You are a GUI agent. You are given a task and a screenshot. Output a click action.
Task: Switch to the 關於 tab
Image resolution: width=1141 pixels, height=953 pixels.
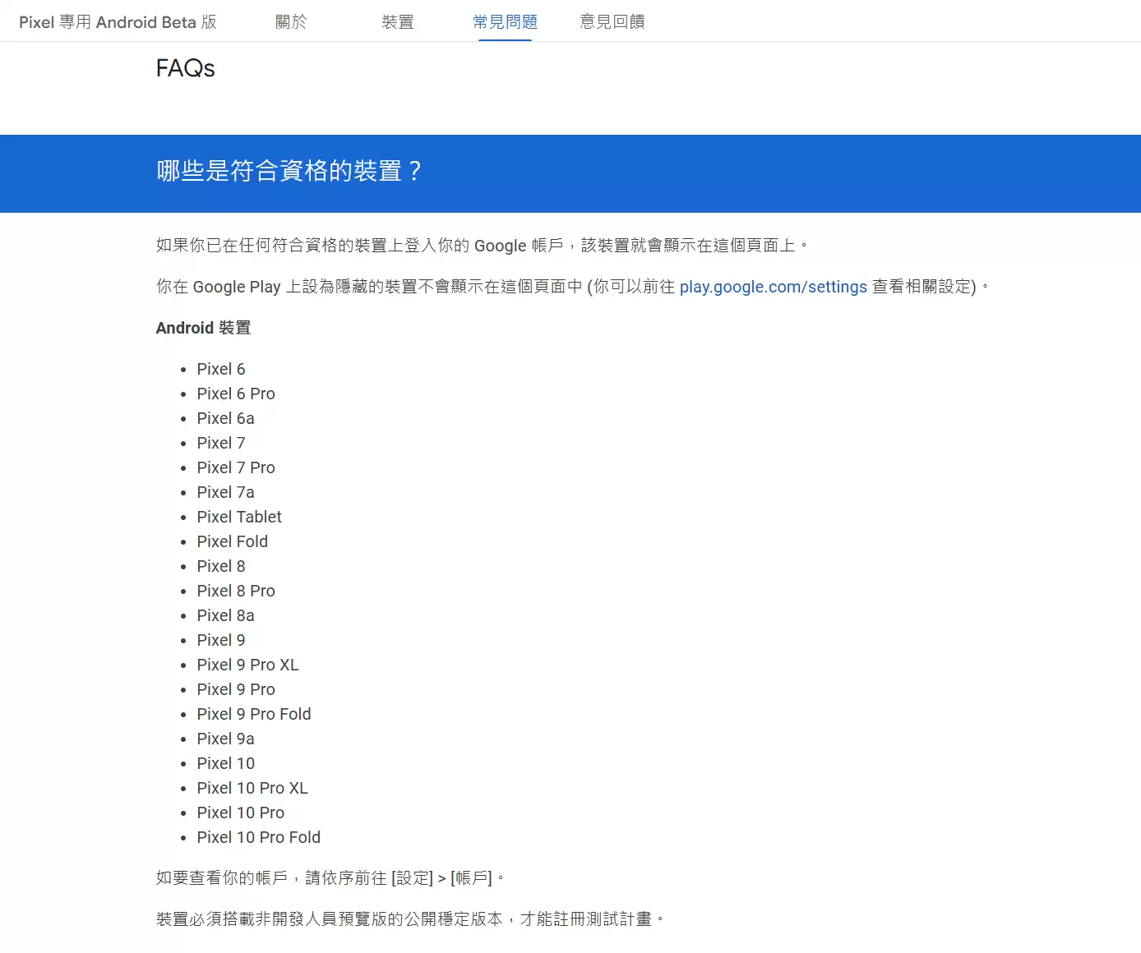tap(291, 22)
